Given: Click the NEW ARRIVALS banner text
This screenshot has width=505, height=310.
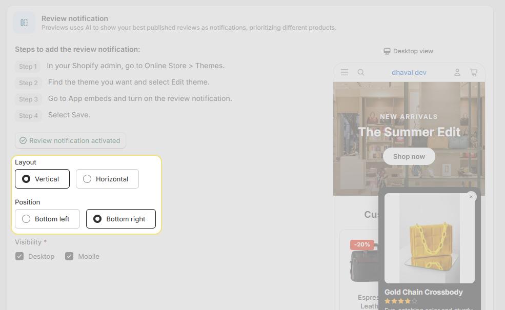Looking at the screenshot, I should point(409,116).
